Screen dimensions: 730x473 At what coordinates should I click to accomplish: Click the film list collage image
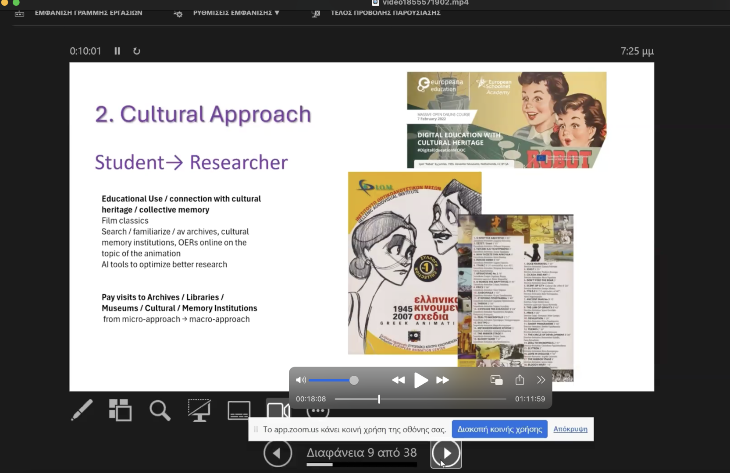(x=516, y=298)
